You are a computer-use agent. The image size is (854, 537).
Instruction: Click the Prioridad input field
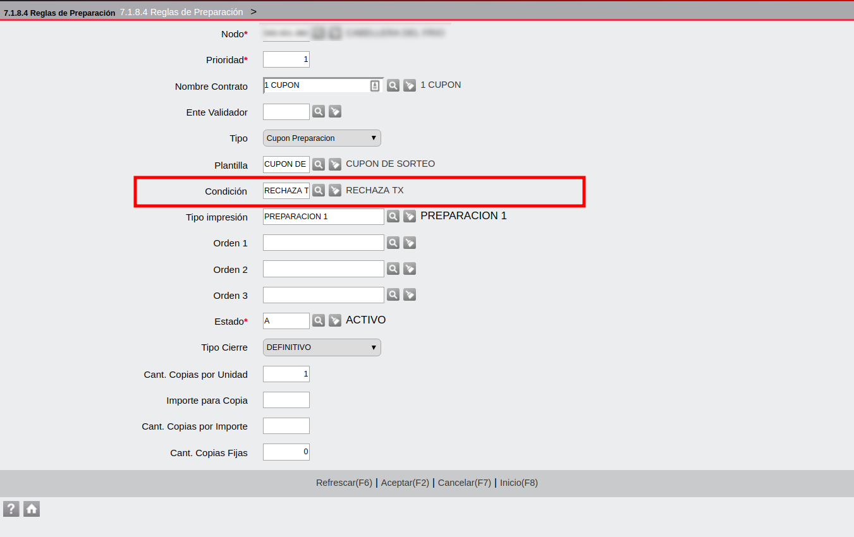pyautogui.click(x=286, y=59)
